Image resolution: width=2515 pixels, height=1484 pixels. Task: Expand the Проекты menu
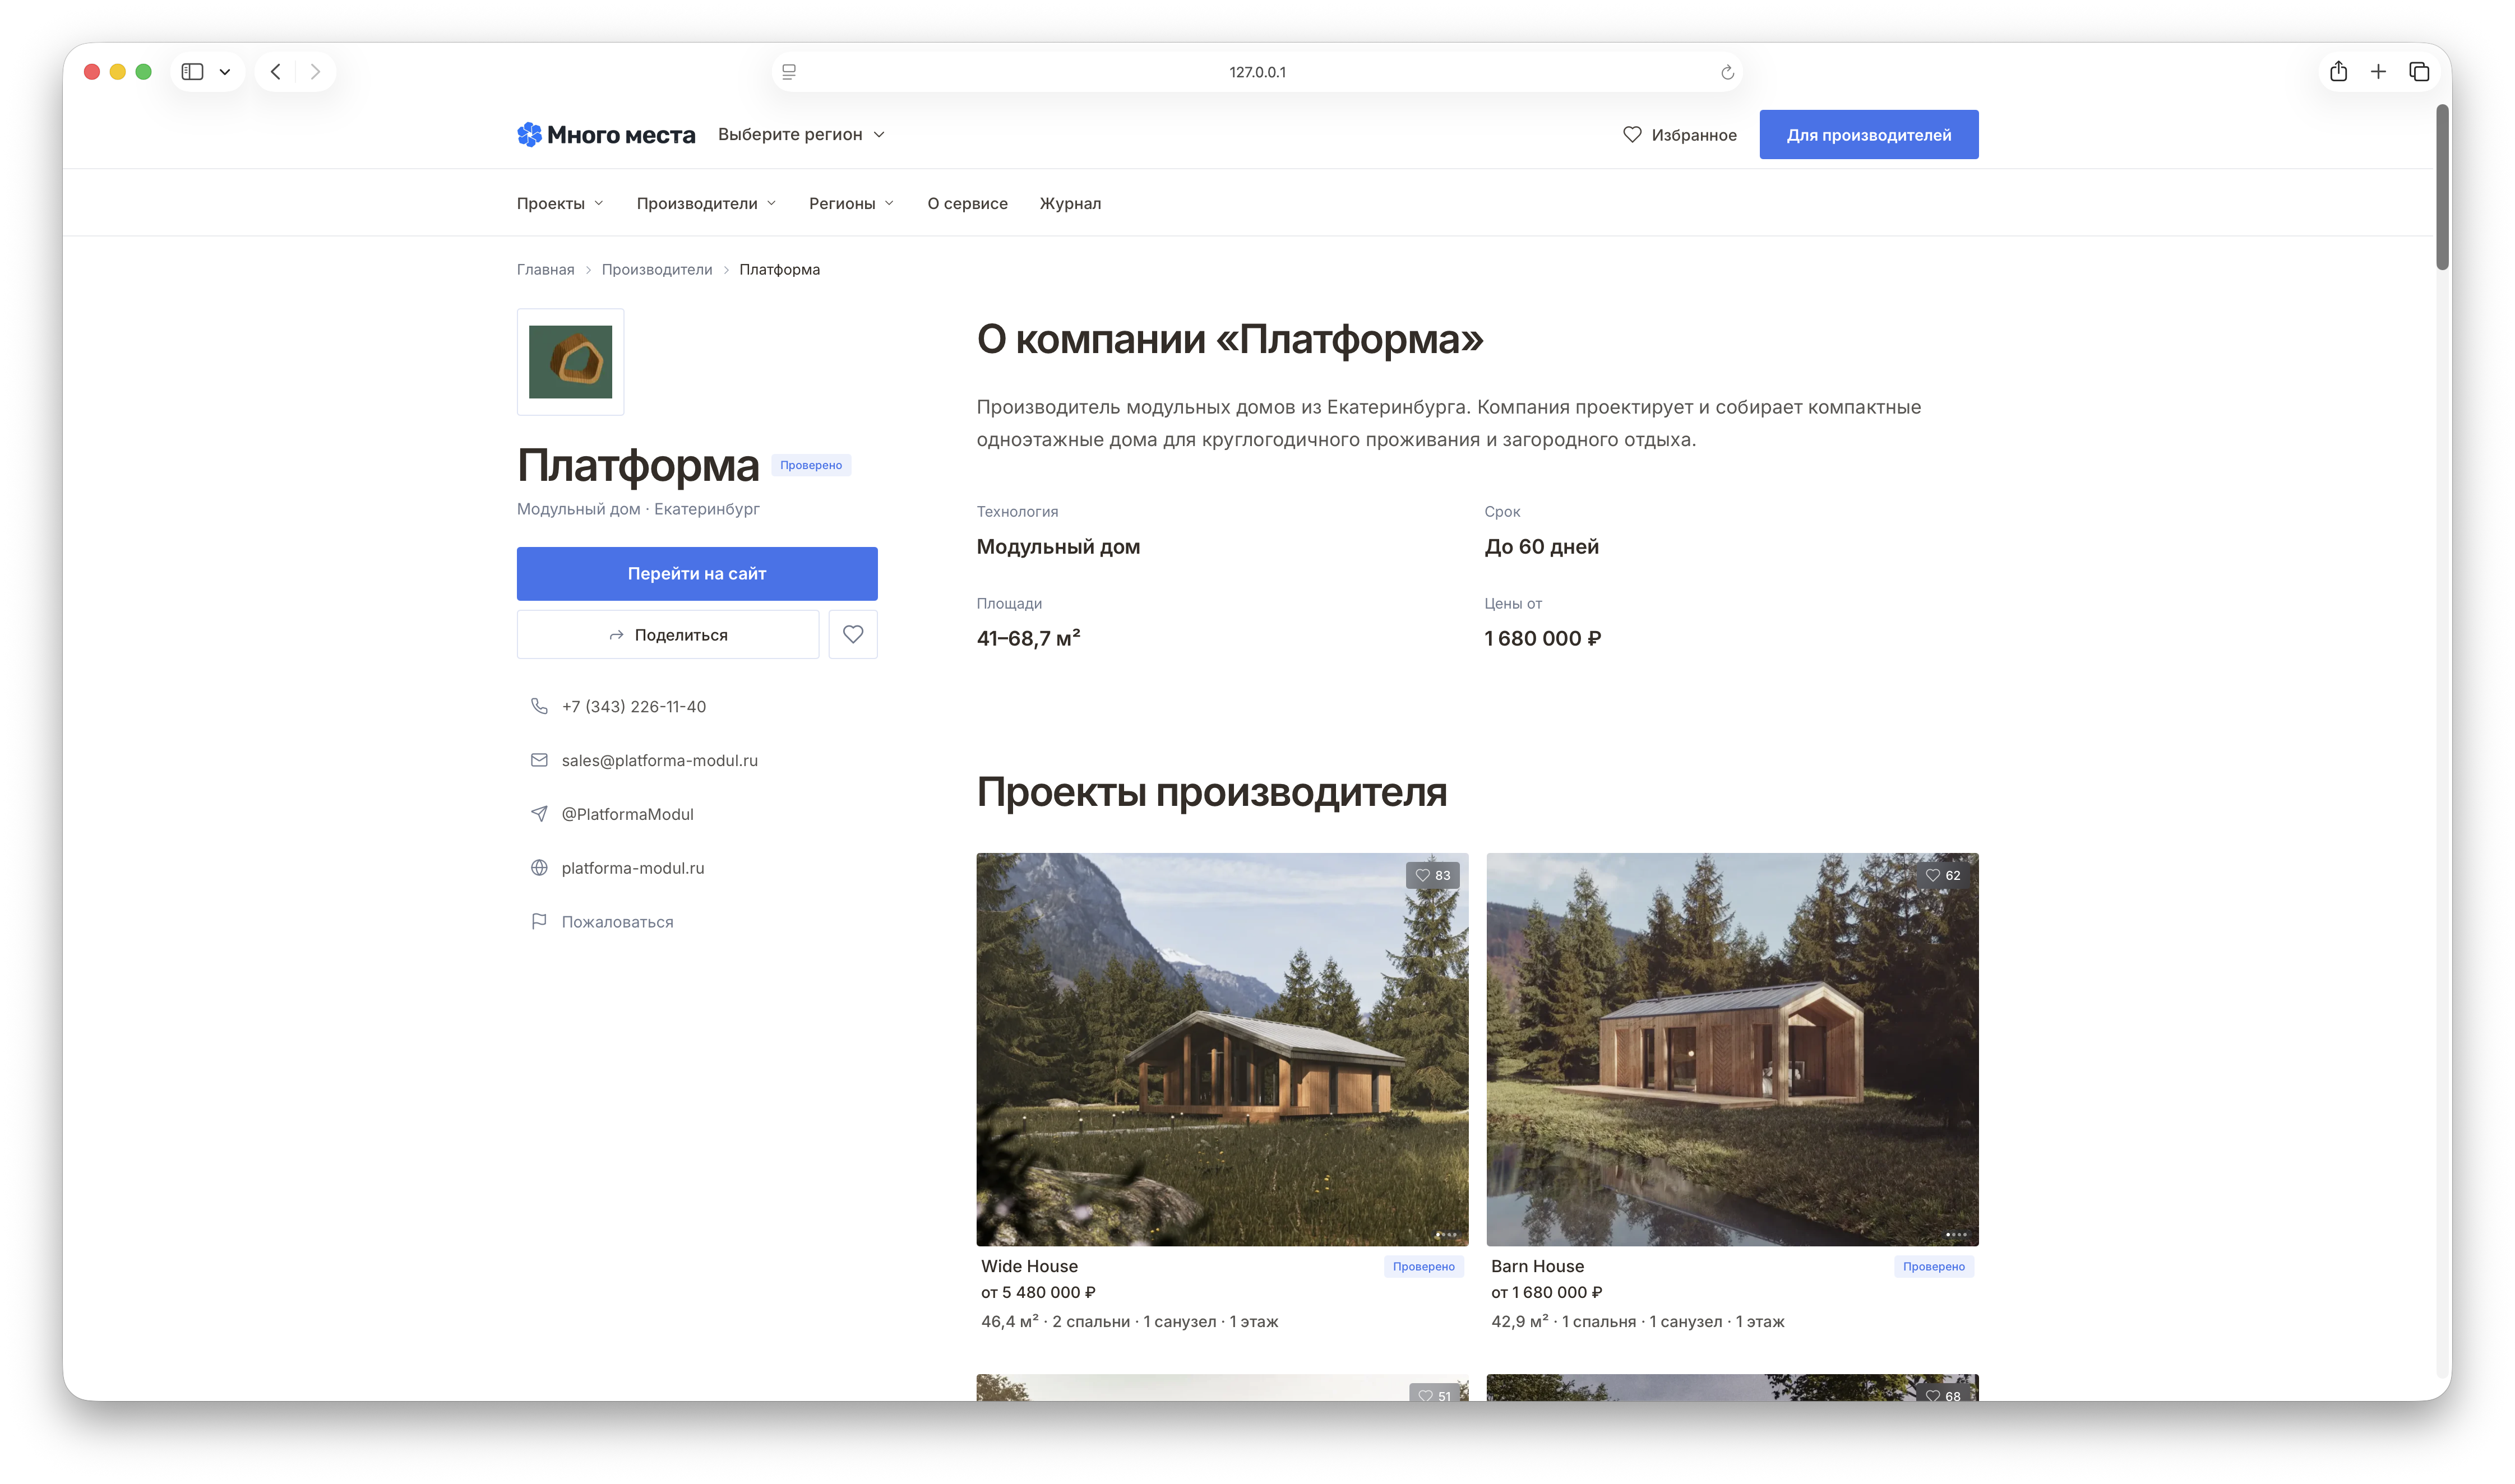pos(560,203)
